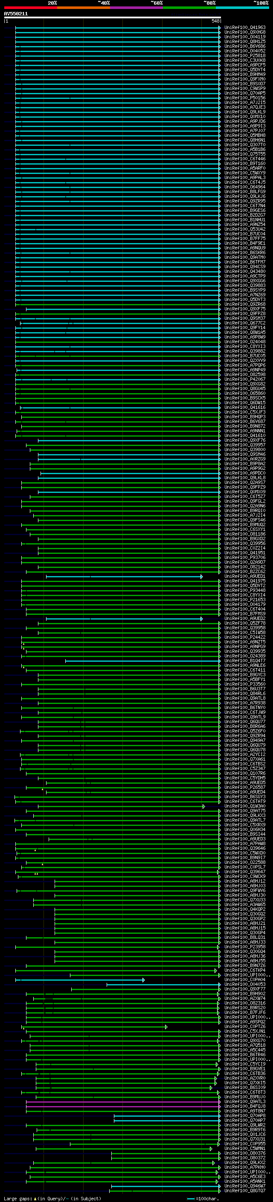Click the UniRef100_A9PAL3 label
Image resolution: width=273 pixels, height=1202 pixels.
245,177
